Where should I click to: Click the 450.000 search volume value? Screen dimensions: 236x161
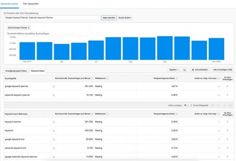point(89,131)
